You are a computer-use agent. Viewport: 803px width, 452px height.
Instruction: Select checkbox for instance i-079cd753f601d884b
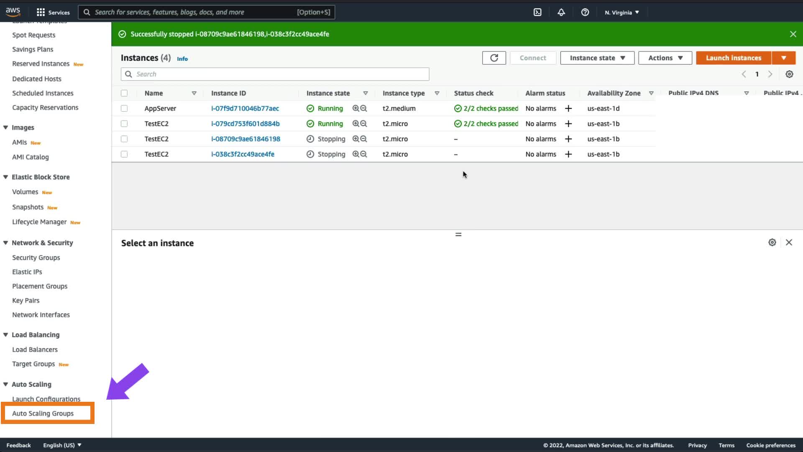(124, 123)
